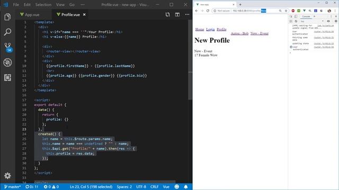Close the new-app browser tab

[x=233, y=4]
